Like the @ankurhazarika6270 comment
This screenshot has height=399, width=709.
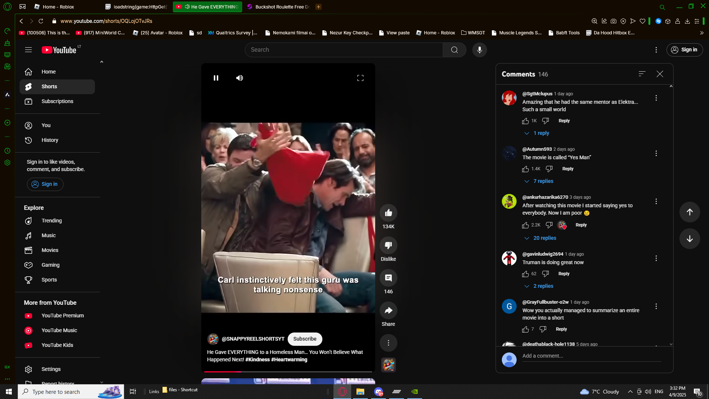coord(525,225)
